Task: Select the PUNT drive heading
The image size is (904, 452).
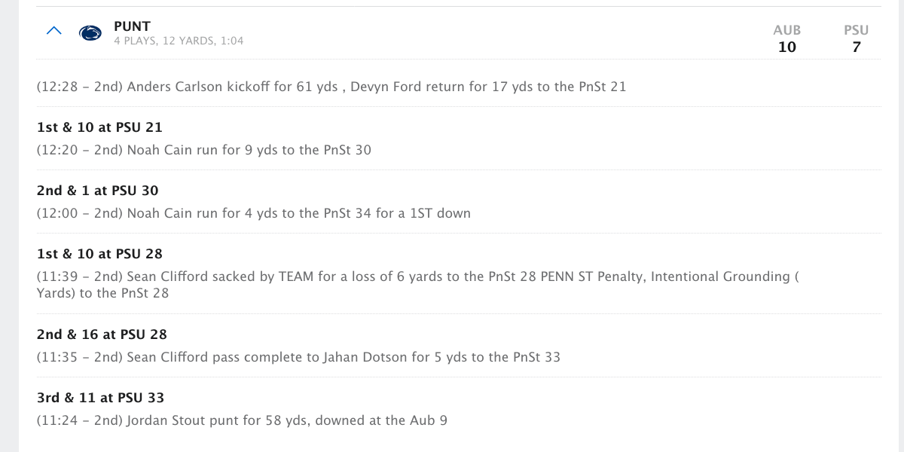Action: pyautogui.click(x=132, y=26)
